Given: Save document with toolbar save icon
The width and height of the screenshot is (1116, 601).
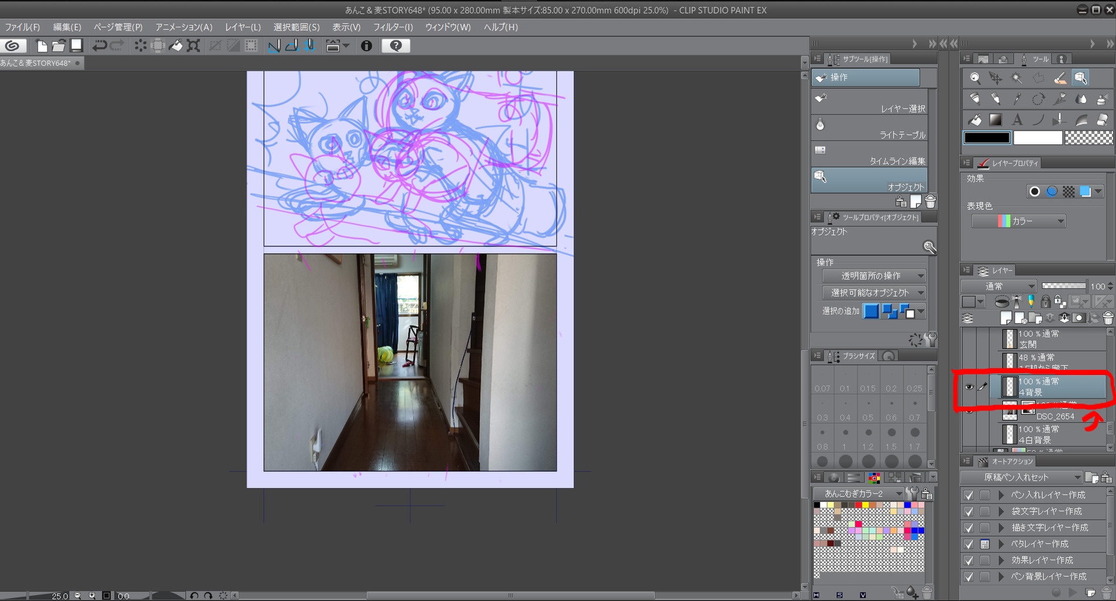Looking at the screenshot, I should point(76,46).
